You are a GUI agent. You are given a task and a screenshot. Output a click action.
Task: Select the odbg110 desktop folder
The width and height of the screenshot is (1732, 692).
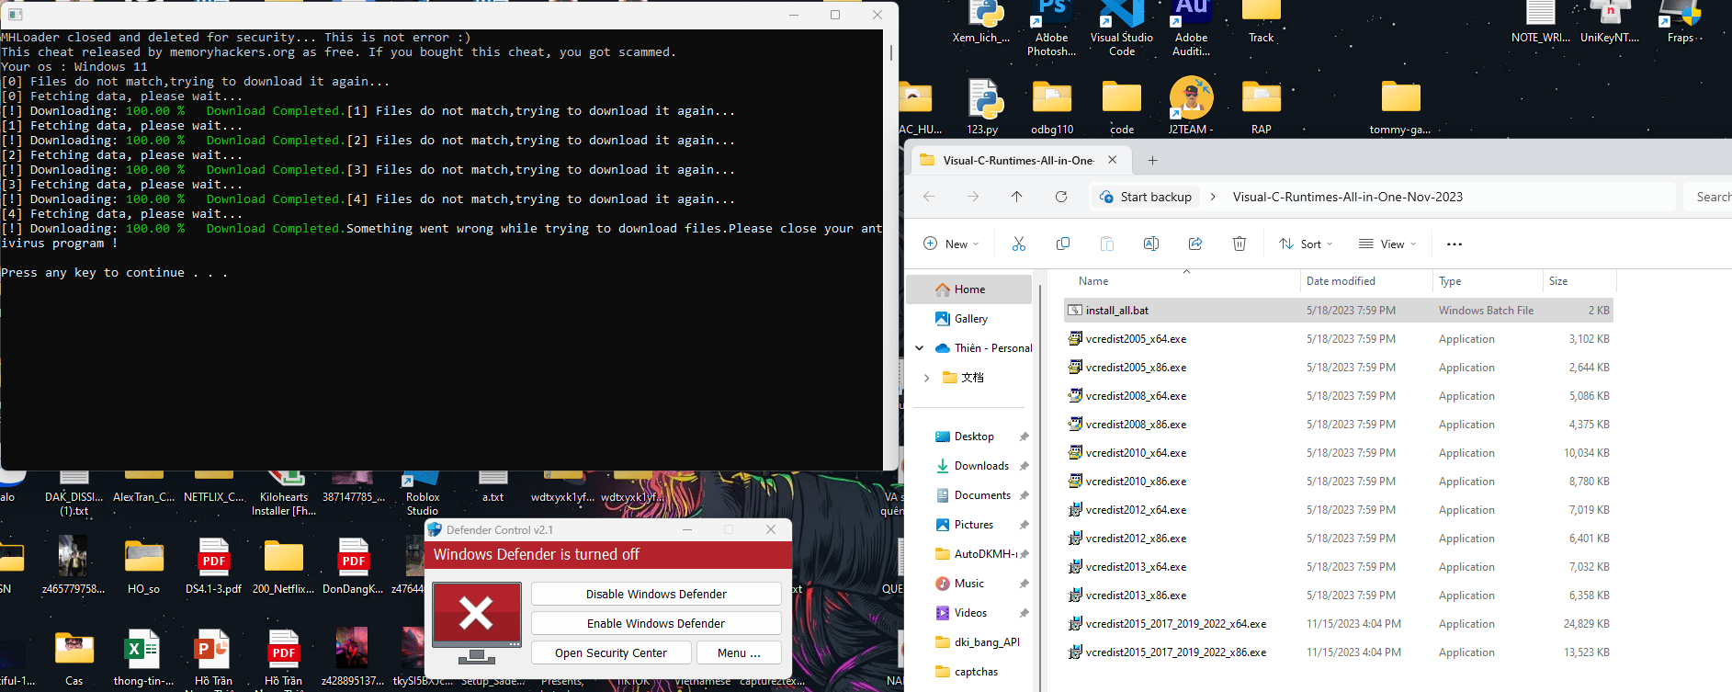click(1052, 106)
